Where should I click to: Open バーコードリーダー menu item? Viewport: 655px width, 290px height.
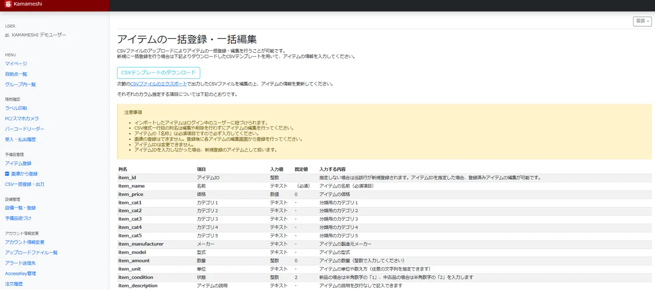coord(25,129)
